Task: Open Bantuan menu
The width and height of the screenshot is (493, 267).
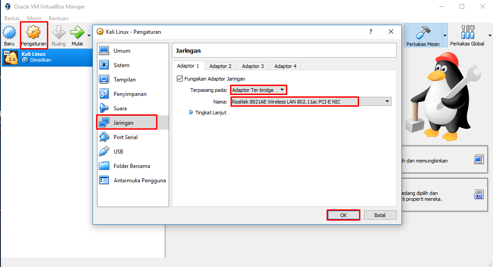Action: click(59, 18)
